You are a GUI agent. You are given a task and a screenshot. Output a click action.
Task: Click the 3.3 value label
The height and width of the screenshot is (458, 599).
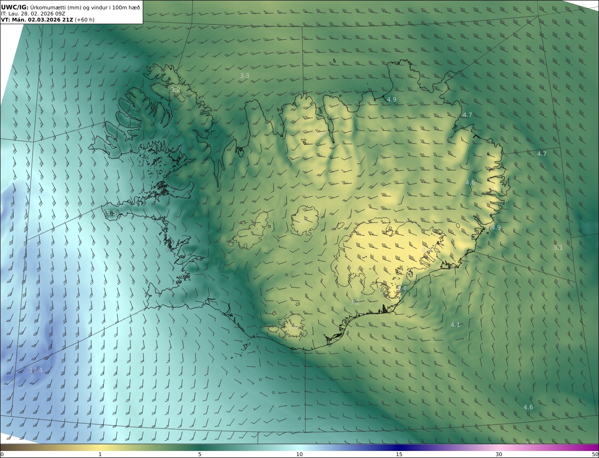pos(245,75)
